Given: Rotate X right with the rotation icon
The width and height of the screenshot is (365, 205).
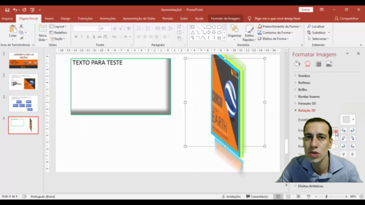Looking at the screenshot, I should pos(352,130).
